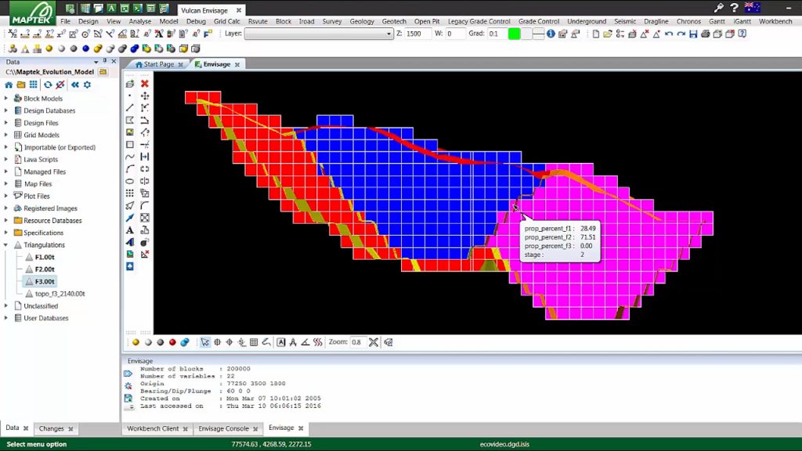Click the blue information icon
This screenshot has width=802, height=451.
click(551, 34)
